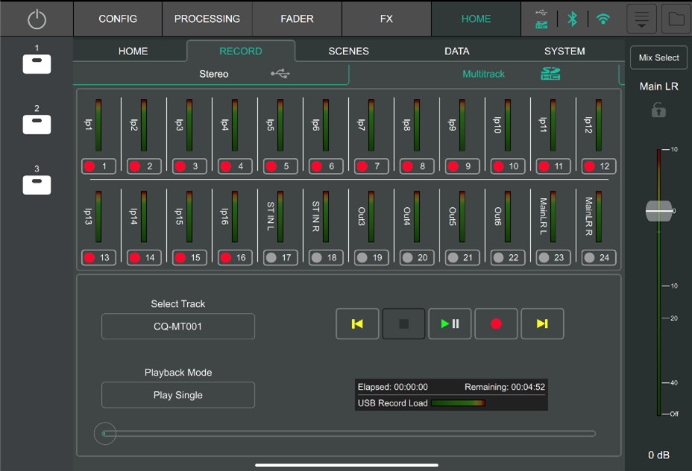Select soft key 3 icon
Image resolution: width=692 pixels, height=471 pixels.
click(x=37, y=185)
